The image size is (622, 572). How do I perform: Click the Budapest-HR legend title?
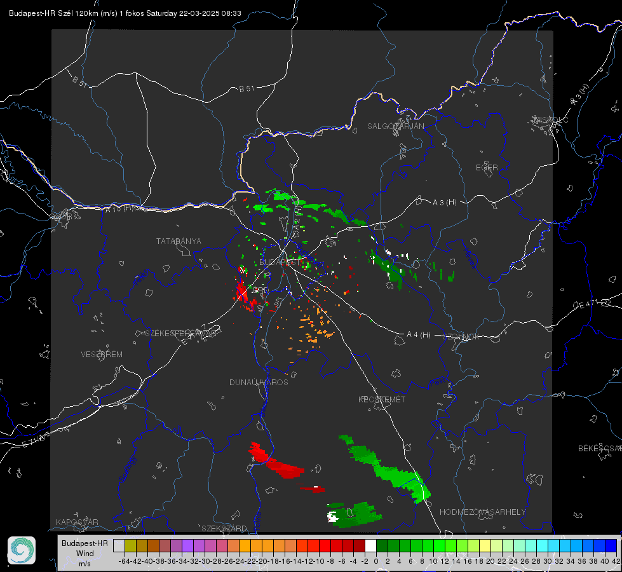click(x=85, y=543)
